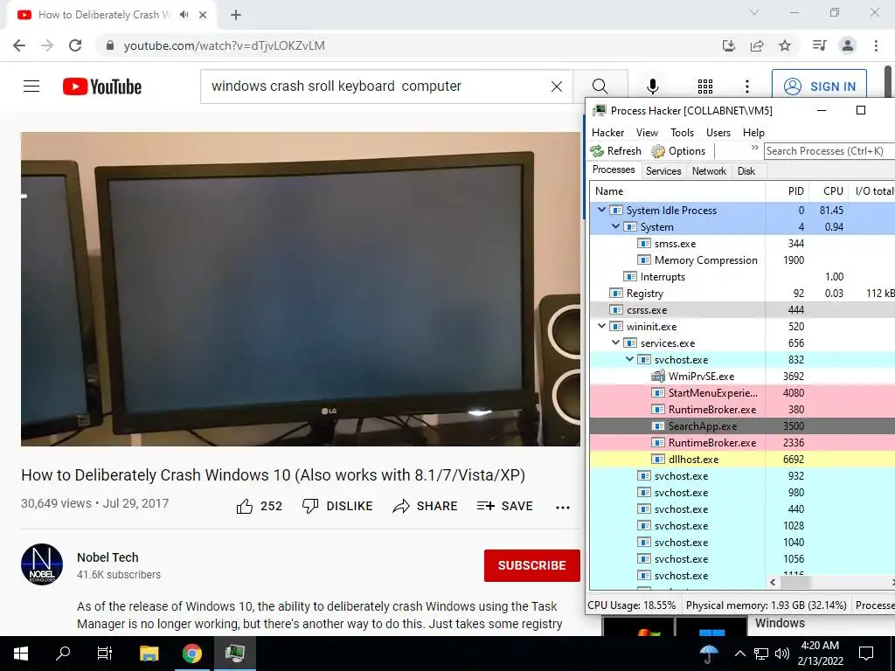Collapse the System process node
Viewport: 895px width, 671px height.
616,226
